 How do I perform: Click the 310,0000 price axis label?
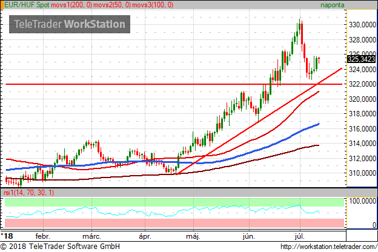(362, 173)
